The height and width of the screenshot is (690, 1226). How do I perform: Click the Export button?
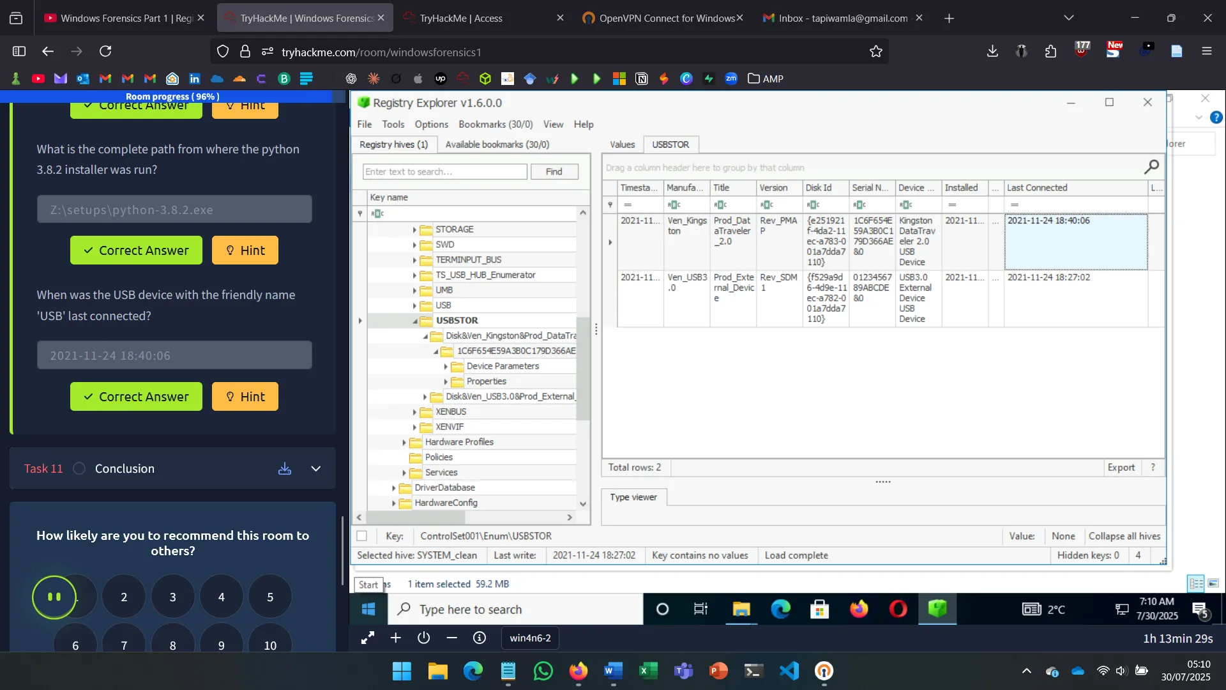click(x=1121, y=467)
